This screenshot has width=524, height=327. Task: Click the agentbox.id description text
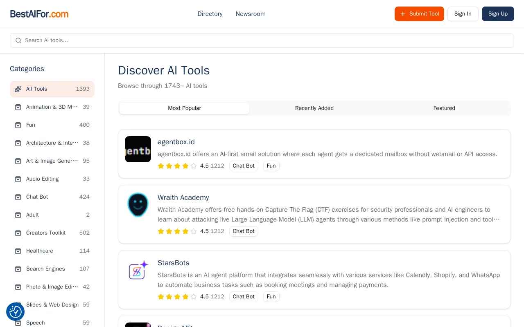click(327, 154)
